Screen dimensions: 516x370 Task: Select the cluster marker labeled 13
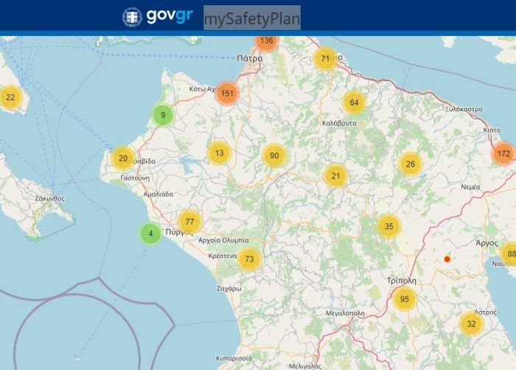(219, 153)
